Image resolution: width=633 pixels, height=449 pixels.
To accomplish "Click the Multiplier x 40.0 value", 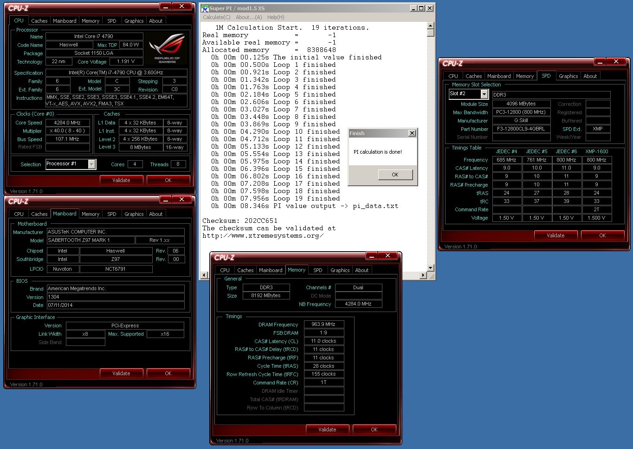I will pyautogui.click(x=67, y=131).
